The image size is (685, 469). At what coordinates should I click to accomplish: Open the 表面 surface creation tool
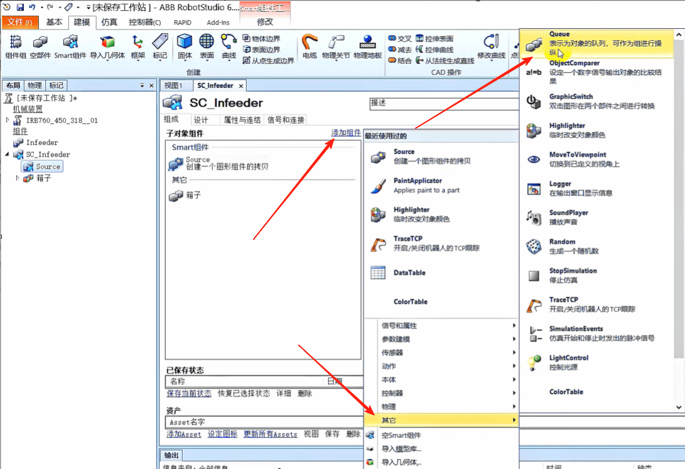coord(207,46)
